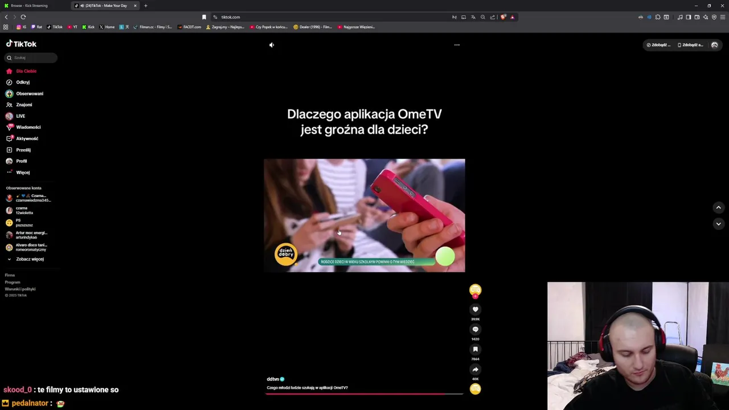Viewport: 729px width, 410px height.
Task: Expand the Program footer section
Action: pyautogui.click(x=13, y=282)
